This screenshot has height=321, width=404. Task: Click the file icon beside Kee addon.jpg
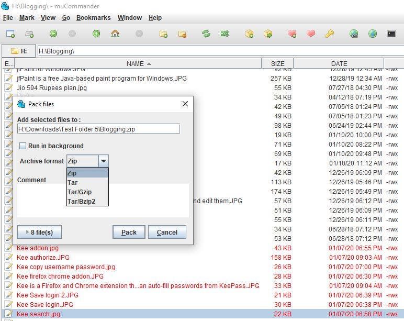(x=8, y=248)
